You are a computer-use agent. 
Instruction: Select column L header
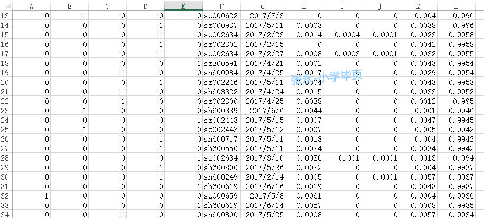456,6
